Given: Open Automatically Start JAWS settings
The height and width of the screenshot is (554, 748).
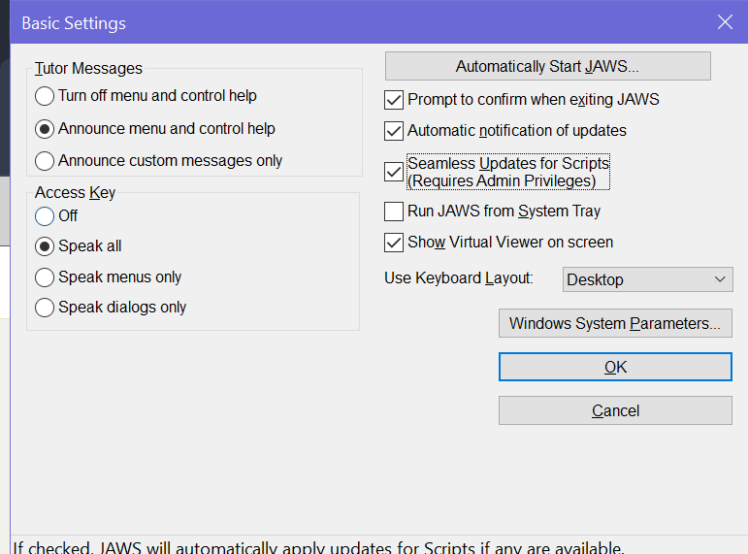Looking at the screenshot, I should pos(547,66).
